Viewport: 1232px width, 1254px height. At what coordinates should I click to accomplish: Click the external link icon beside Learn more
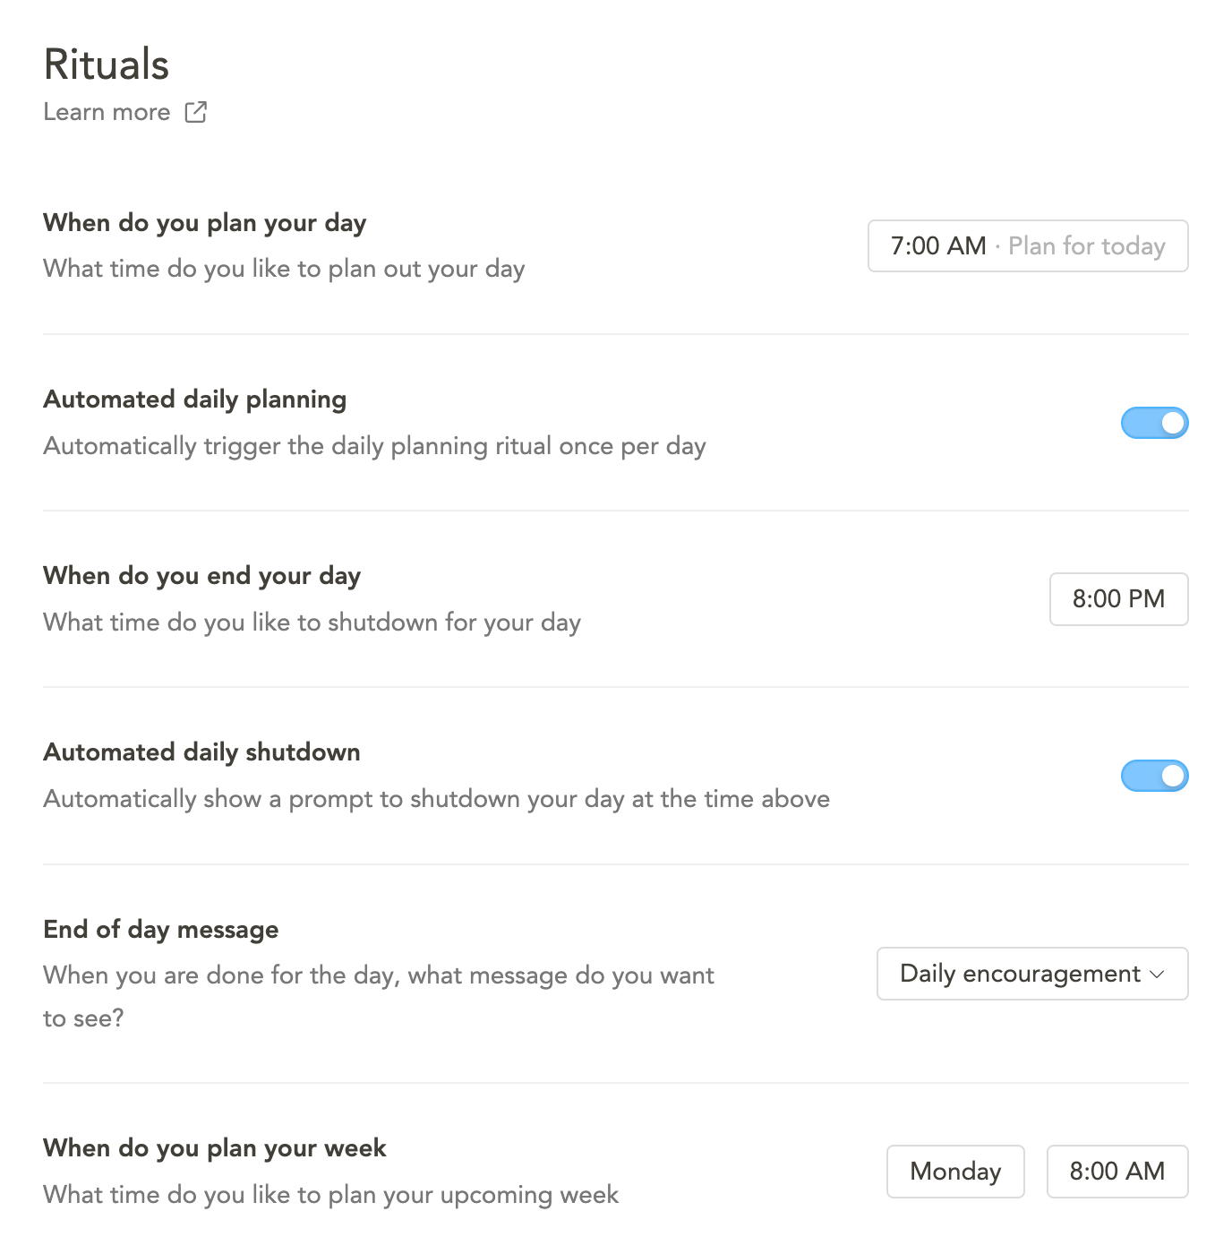point(195,112)
